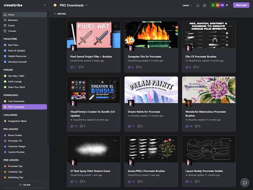253x190 pixels.
Task: Open settings via the gear icon
Action: (205, 5)
